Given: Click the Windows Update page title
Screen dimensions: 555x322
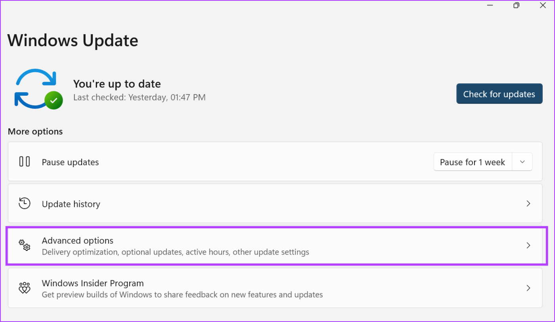Looking at the screenshot, I should pos(73,40).
